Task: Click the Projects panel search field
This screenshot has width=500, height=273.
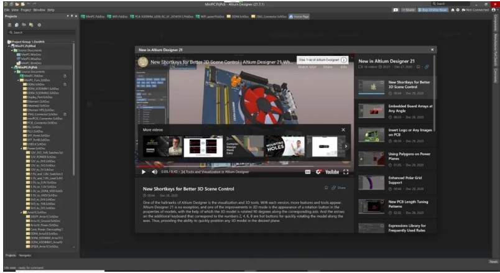Action: (x=42, y=32)
